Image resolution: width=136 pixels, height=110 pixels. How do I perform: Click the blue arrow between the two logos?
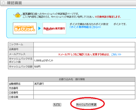(x=40, y=28)
